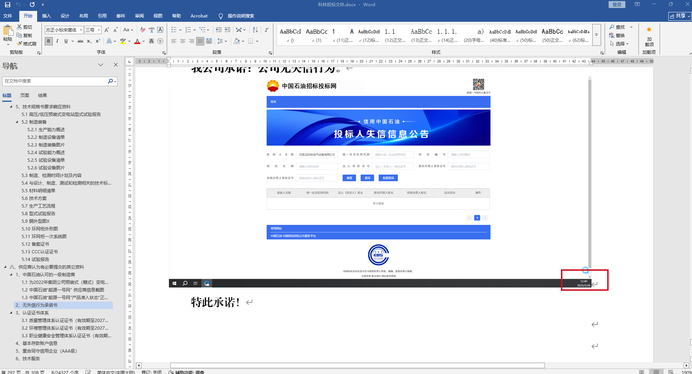Apply superscript formatting

click(98, 41)
